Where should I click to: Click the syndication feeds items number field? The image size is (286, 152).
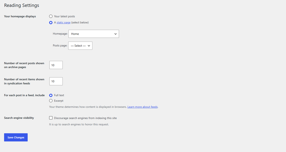click(56, 81)
